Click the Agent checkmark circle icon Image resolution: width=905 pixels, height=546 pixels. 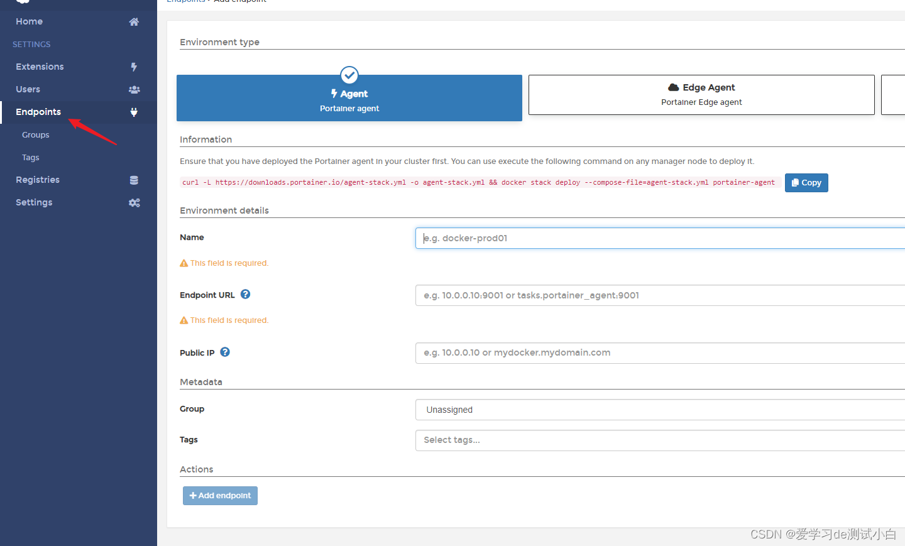tap(349, 75)
